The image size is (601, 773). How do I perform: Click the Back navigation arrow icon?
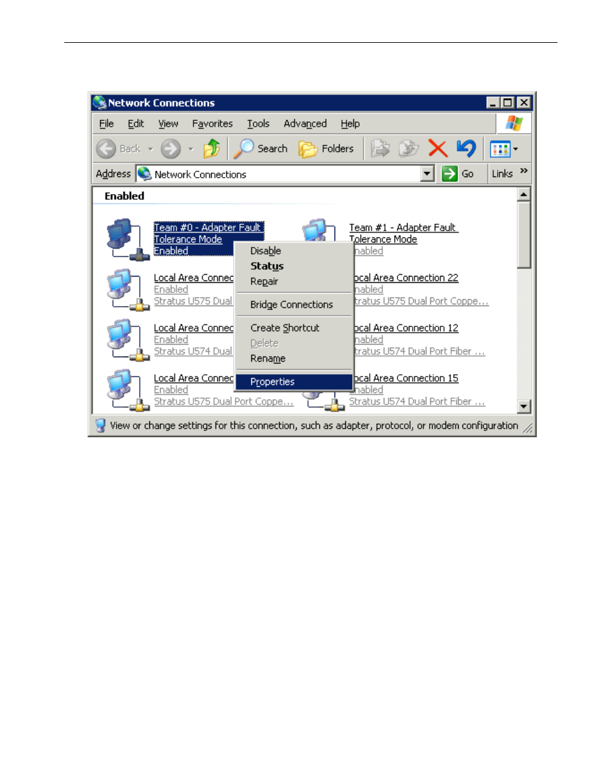point(105,149)
